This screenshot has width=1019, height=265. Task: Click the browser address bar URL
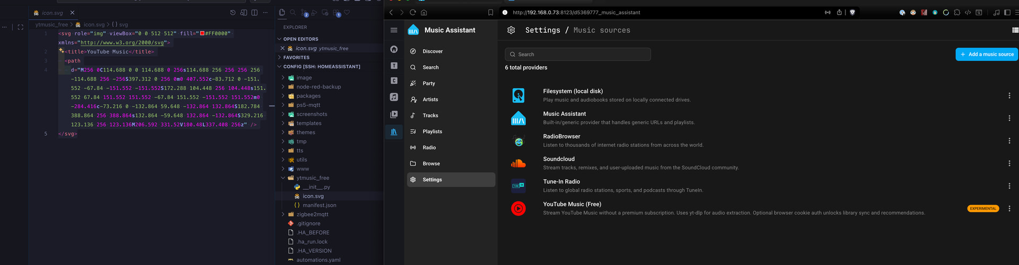point(576,13)
